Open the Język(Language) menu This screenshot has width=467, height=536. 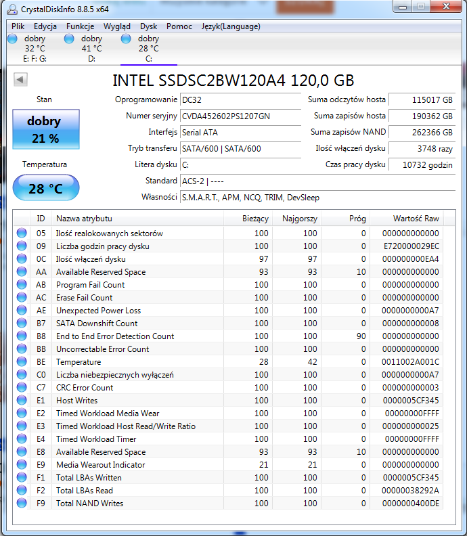231,26
